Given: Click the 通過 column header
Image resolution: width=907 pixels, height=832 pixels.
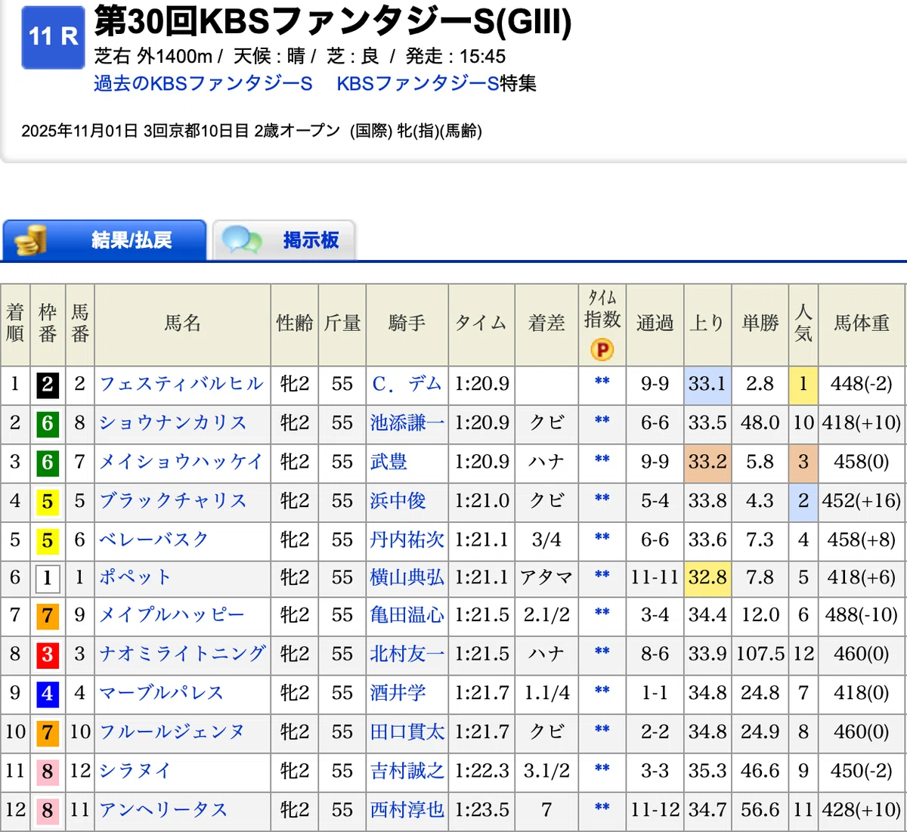Looking at the screenshot, I should (655, 325).
